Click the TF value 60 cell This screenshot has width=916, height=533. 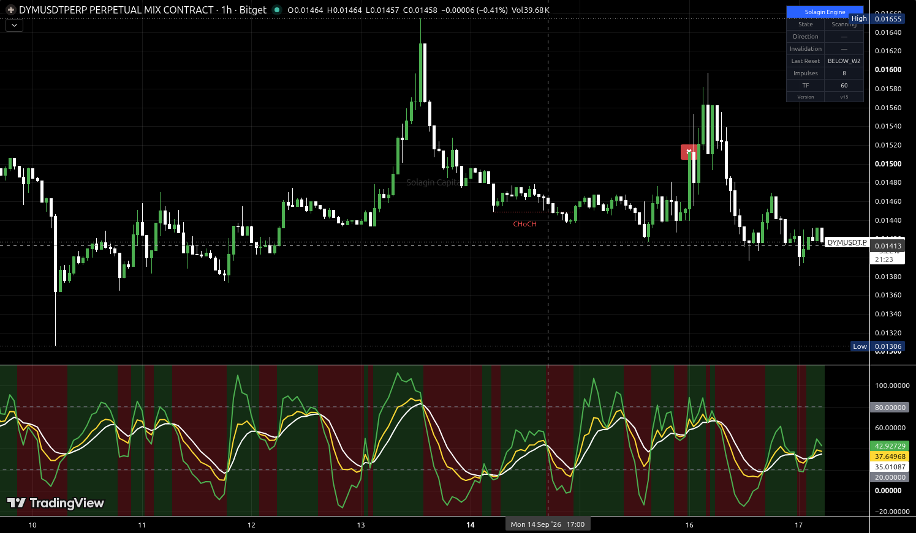[x=844, y=86]
